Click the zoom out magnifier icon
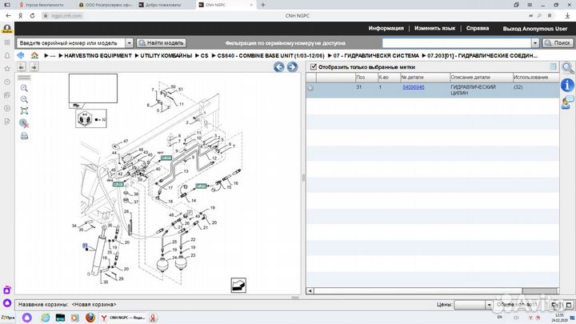Screen dimensions: 576x324 click(x=24, y=98)
